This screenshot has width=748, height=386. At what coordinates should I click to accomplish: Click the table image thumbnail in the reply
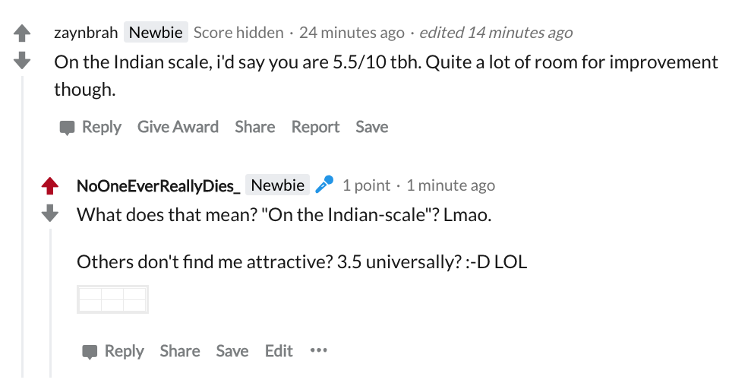pos(112,299)
